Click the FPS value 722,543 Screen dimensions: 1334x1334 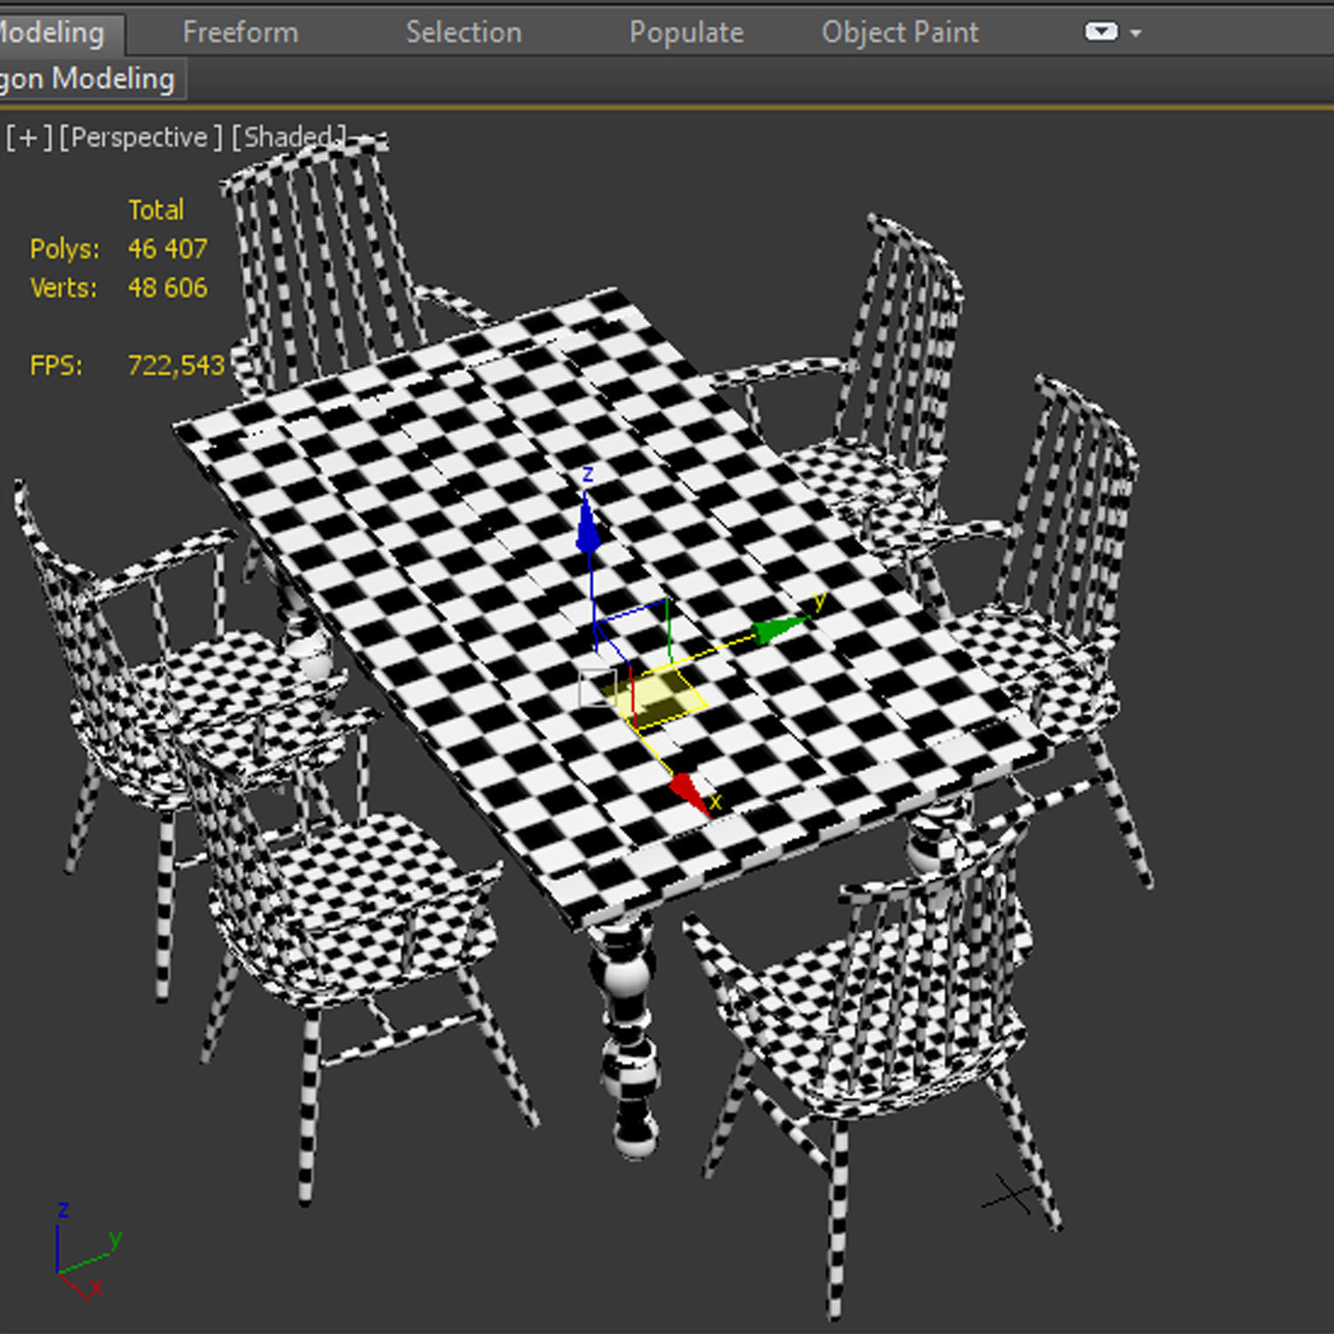175,366
